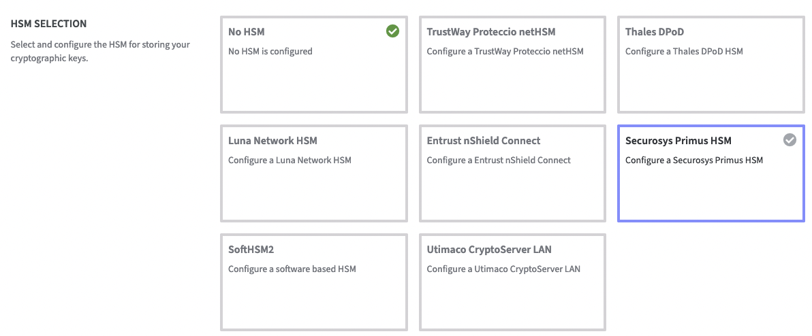Pick the Thales DPoD card title
The height and width of the screenshot is (336, 812).
click(656, 32)
